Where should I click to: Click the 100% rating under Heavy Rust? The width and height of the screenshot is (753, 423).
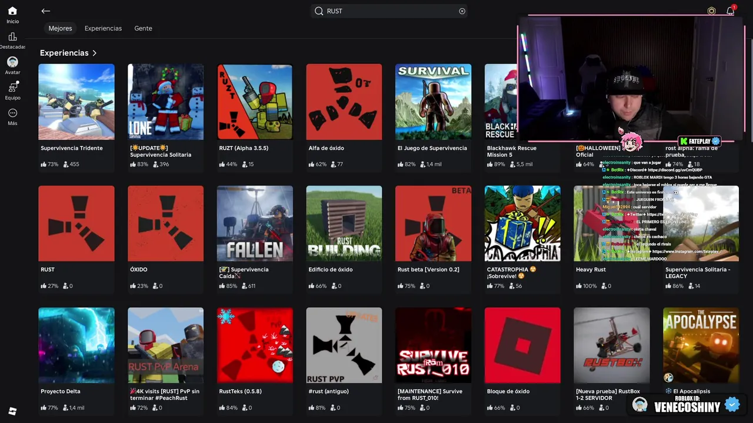pyautogui.click(x=587, y=286)
